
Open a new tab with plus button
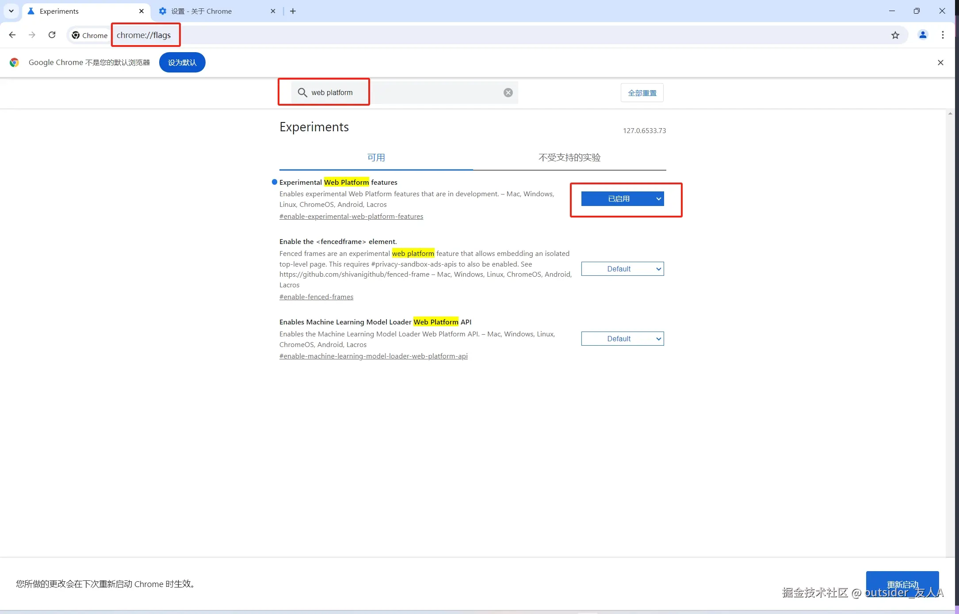pyautogui.click(x=293, y=11)
